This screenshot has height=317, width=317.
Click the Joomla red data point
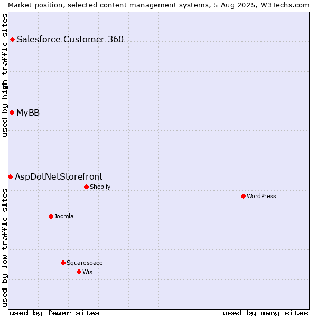coord(51,216)
